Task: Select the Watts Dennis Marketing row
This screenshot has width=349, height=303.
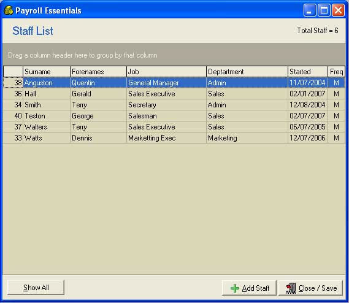Action: 174,138
